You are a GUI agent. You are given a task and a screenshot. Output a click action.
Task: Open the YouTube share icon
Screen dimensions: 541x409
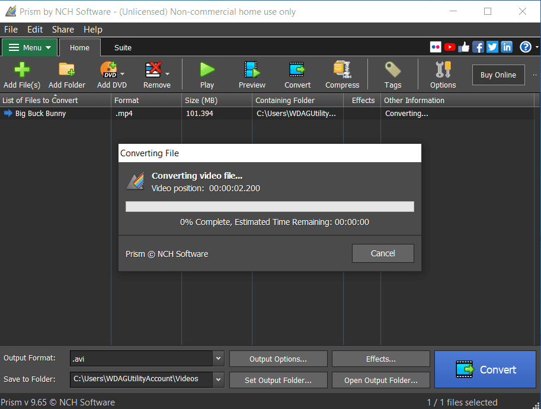tap(450, 47)
